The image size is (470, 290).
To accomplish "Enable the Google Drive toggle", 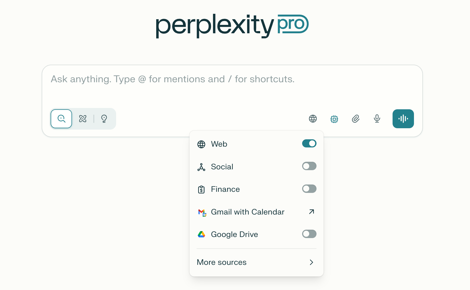I will [x=309, y=234].
